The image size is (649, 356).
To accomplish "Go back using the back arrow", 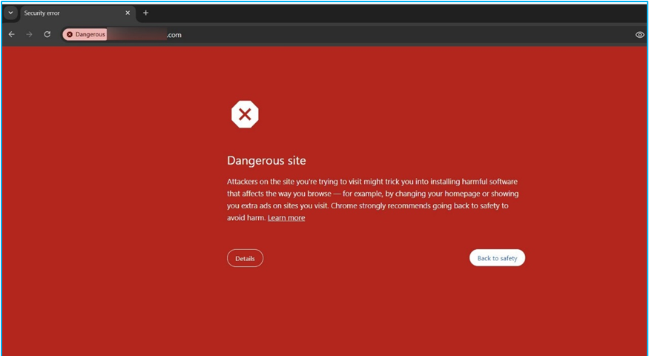I will coord(12,34).
